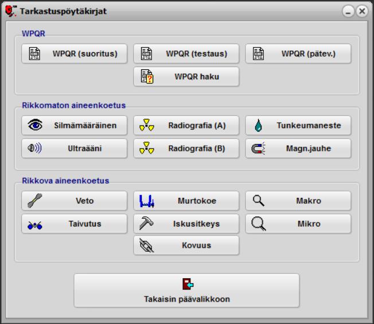Click the tensile specimen icon for Veto
Viewport: 374px width, 324px height.
tap(35, 201)
